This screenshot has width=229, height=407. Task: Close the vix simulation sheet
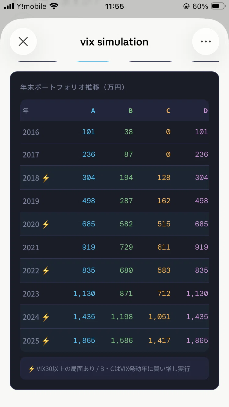point(23,41)
